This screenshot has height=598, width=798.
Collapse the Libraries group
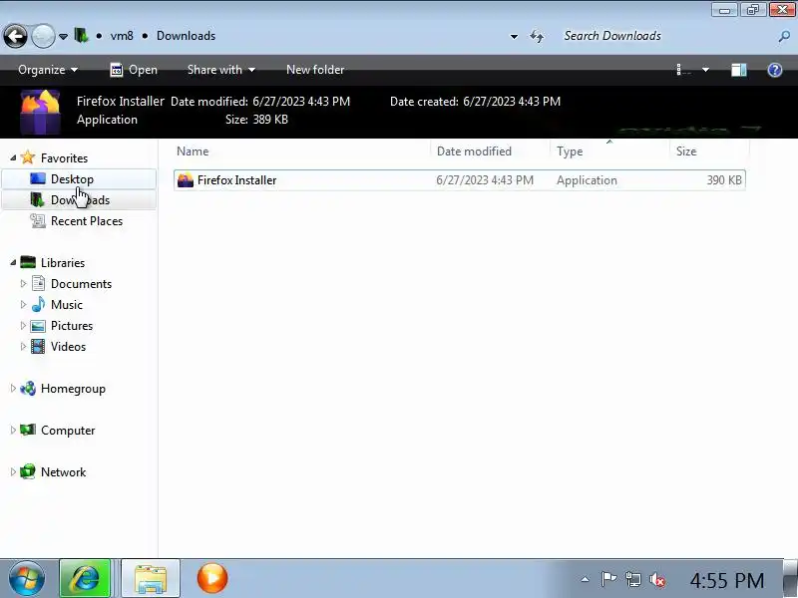pos(13,263)
